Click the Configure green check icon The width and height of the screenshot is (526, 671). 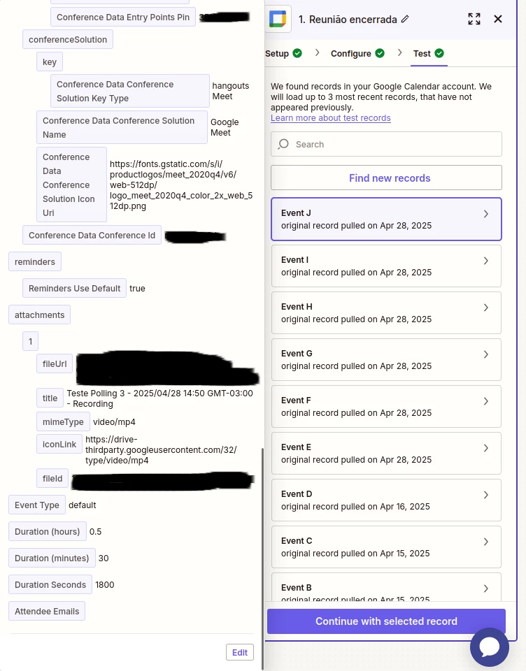[380, 53]
